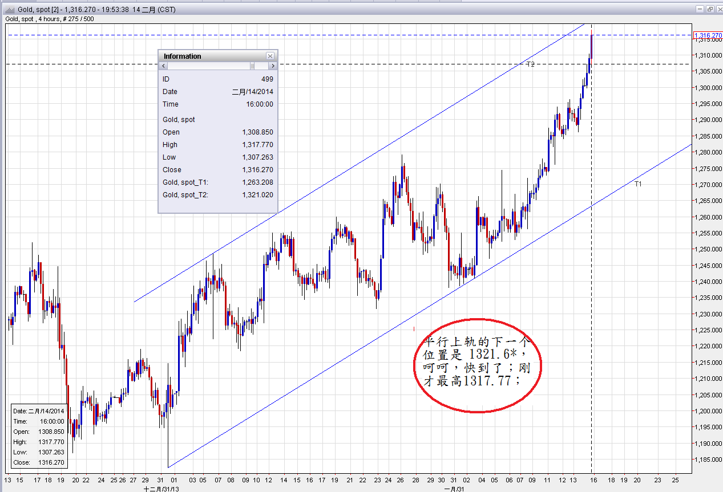The height and width of the screenshot is (492, 723).
Task: Minimize the Gold, spot chart window
Action: (700, 9)
